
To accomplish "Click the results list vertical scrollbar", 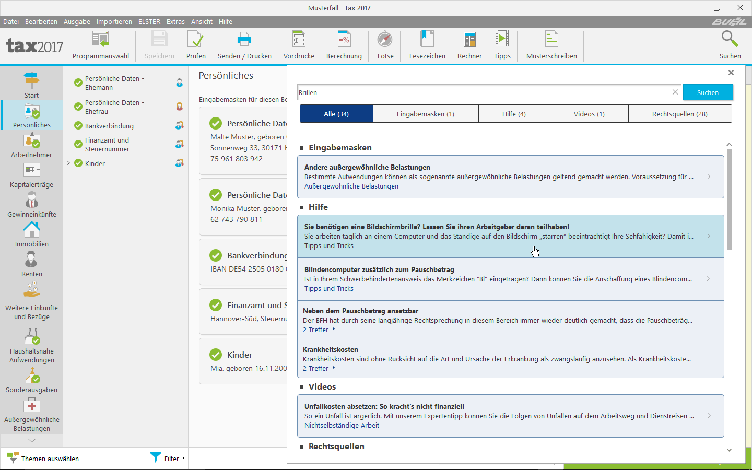I will click(x=730, y=199).
